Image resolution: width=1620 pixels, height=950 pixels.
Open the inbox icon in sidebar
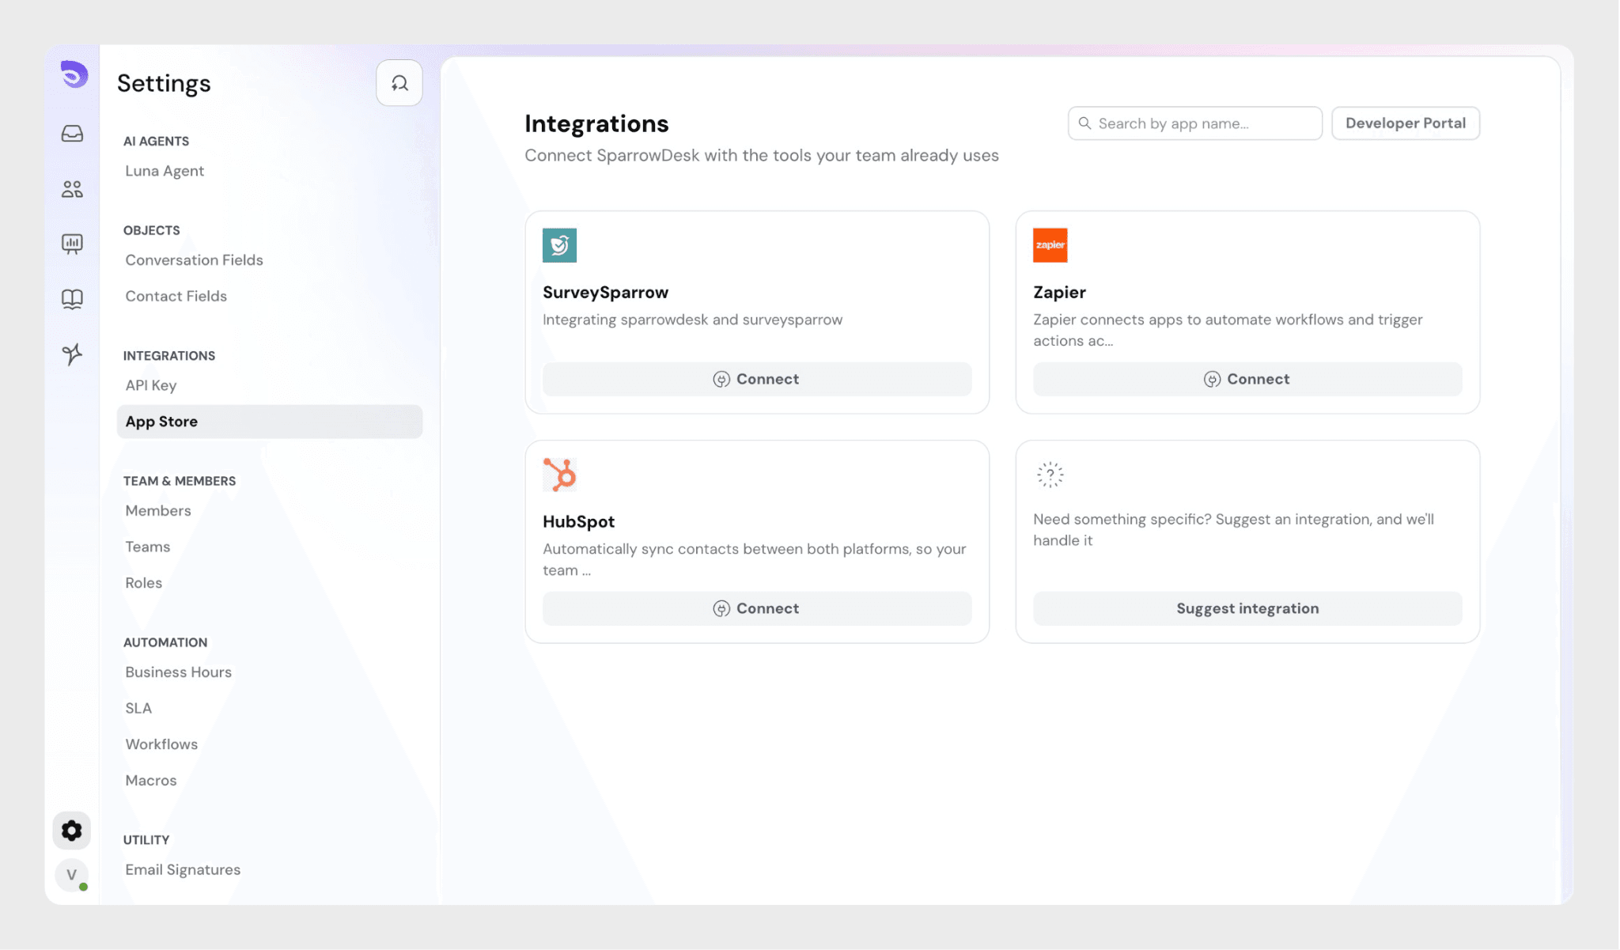72,133
